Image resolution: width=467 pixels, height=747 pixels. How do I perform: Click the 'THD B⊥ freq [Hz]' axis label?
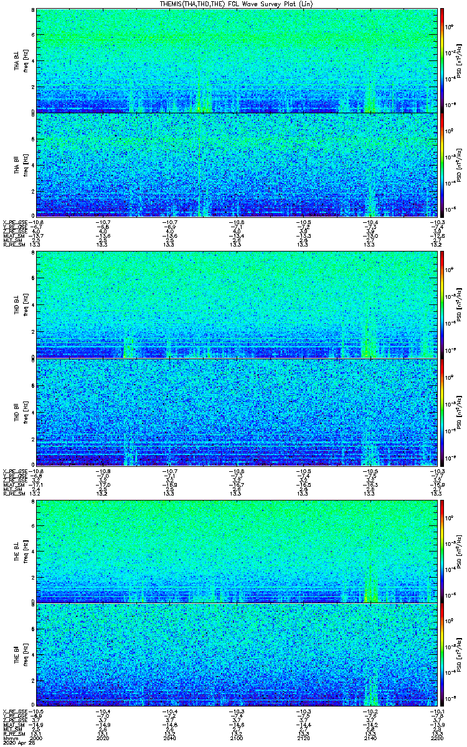[21, 305]
